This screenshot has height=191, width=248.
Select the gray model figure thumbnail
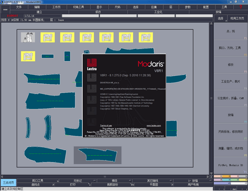click(x=28, y=37)
